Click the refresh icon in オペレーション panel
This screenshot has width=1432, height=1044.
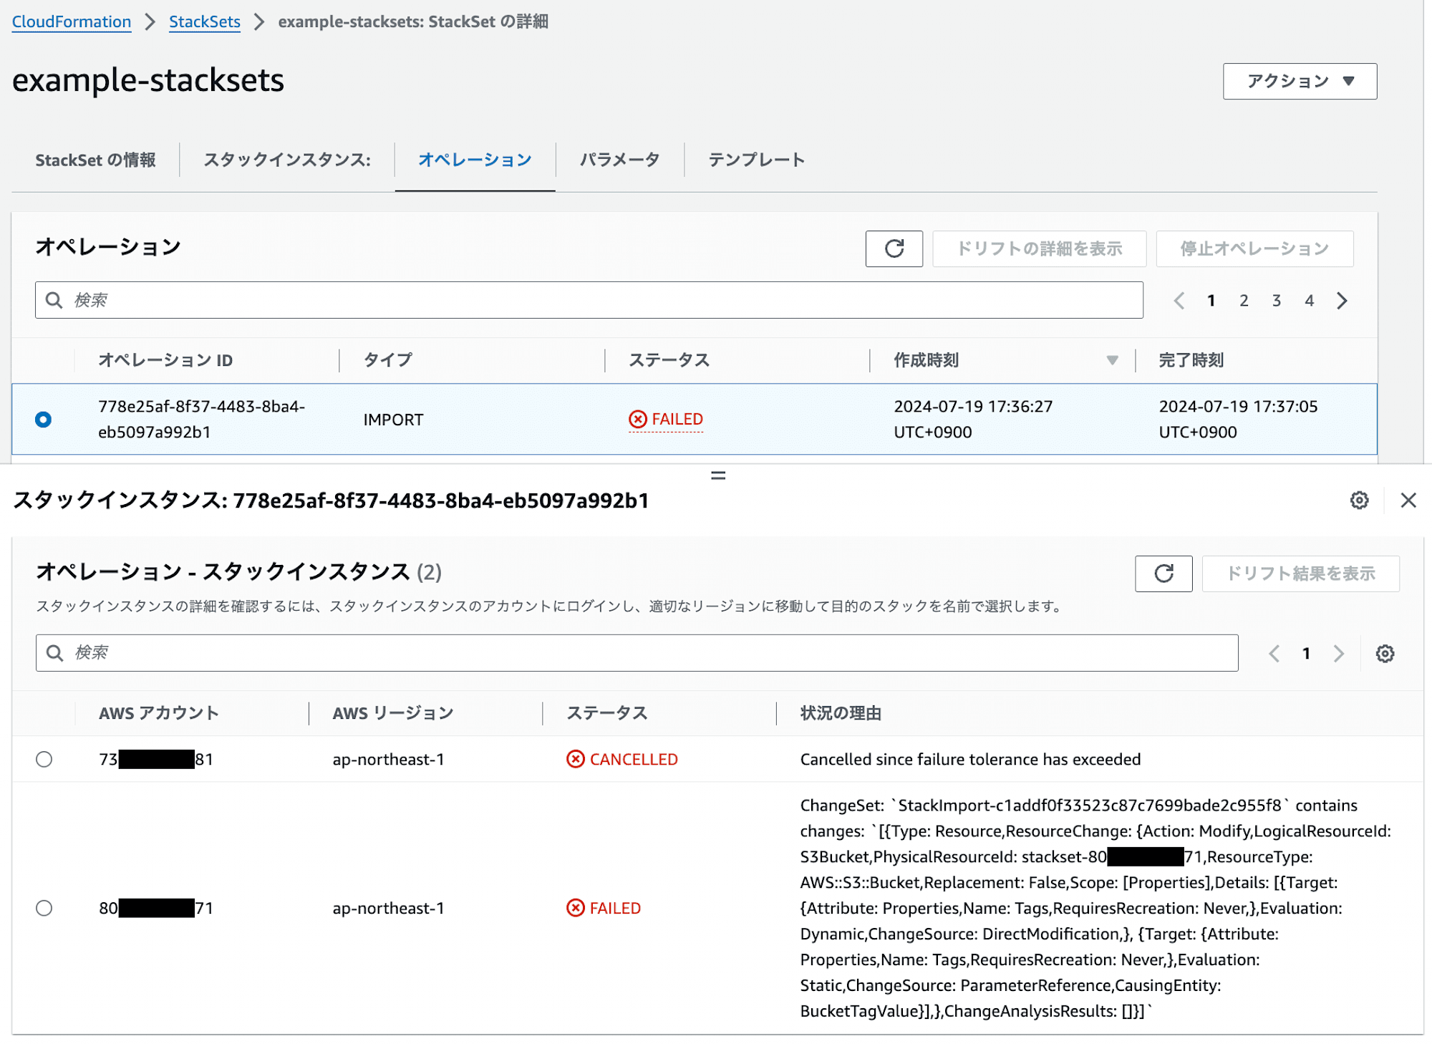(895, 248)
